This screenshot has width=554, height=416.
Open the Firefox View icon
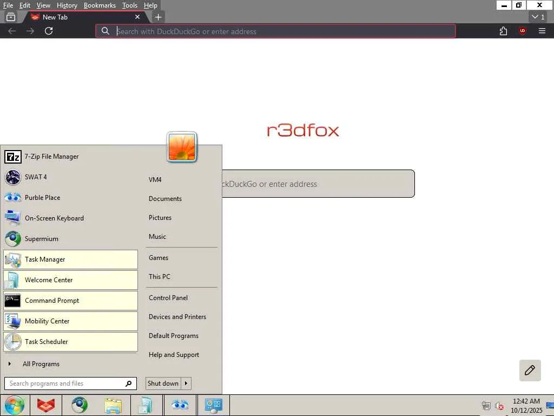[11, 17]
